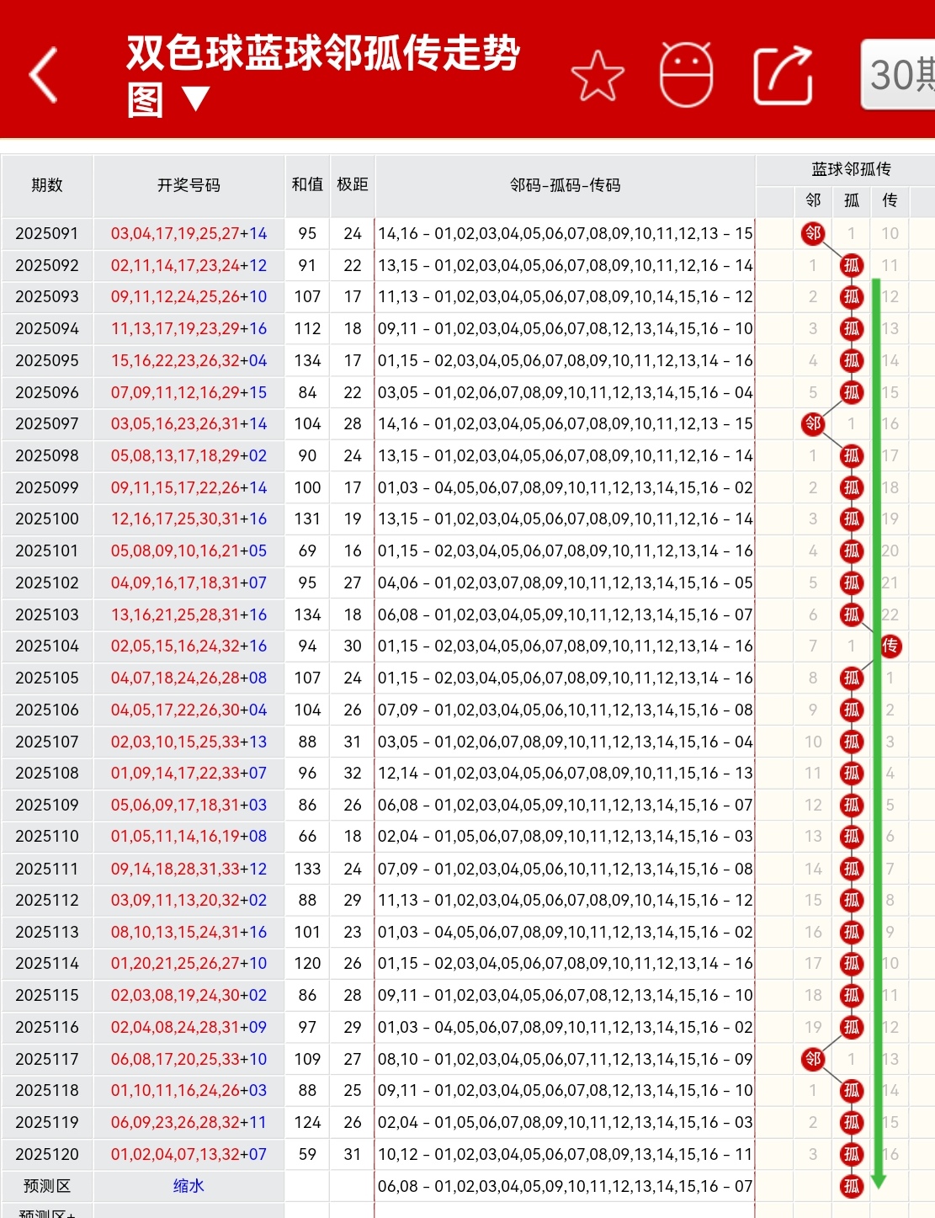Select the 期数 column header
Image resolution: width=935 pixels, height=1218 pixels.
coord(46,187)
